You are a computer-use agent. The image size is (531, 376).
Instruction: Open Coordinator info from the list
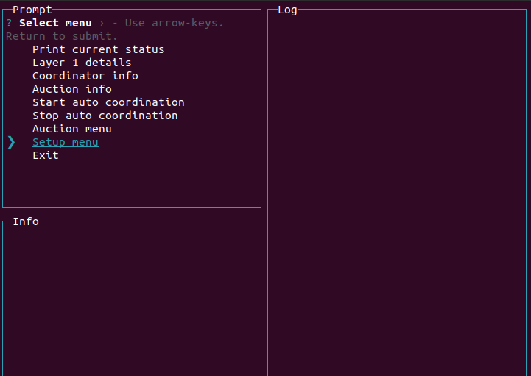pyautogui.click(x=85, y=76)
